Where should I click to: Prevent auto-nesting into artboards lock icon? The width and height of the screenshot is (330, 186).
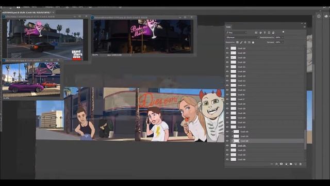tap(249, 42)
